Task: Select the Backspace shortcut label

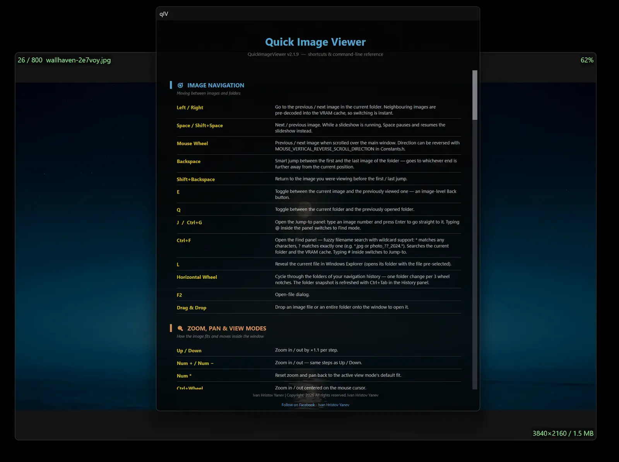Action: coord(188,161)
